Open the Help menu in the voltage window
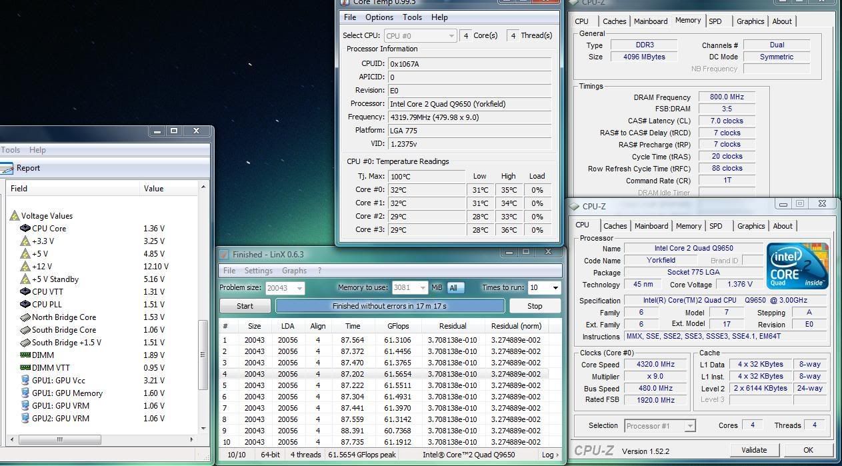The image size is (842, 466). (x=37, y=150)
